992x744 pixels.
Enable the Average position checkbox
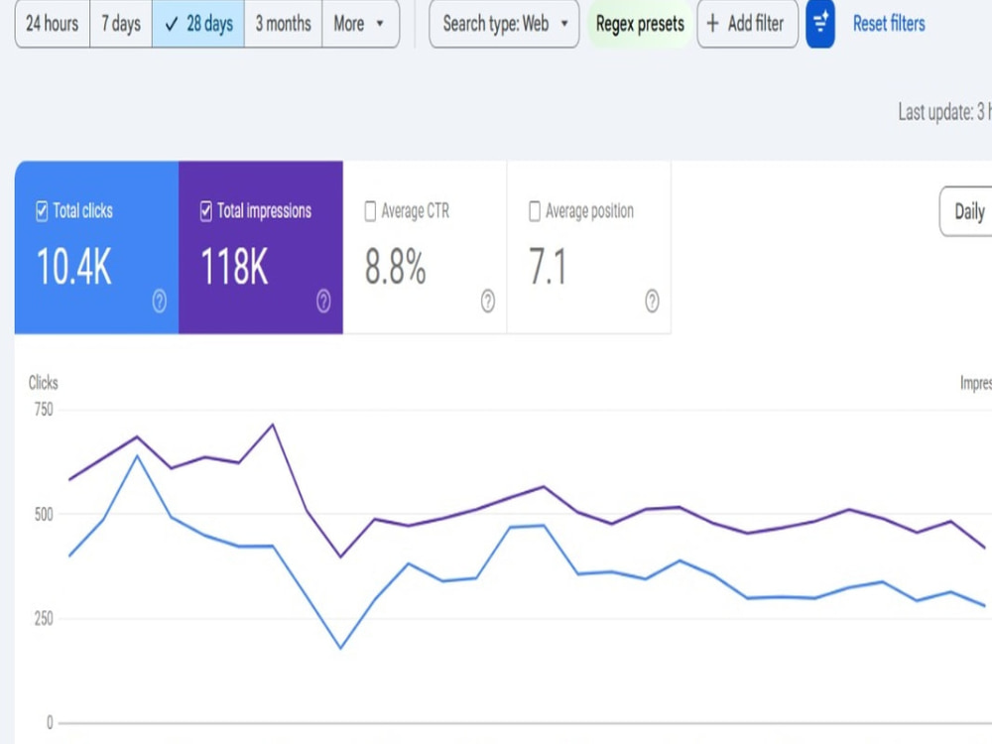(535, 210)
